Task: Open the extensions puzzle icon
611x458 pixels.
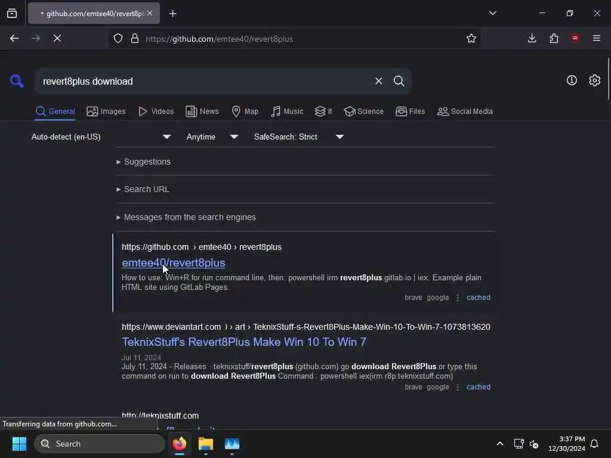Action: click(554, 38)
